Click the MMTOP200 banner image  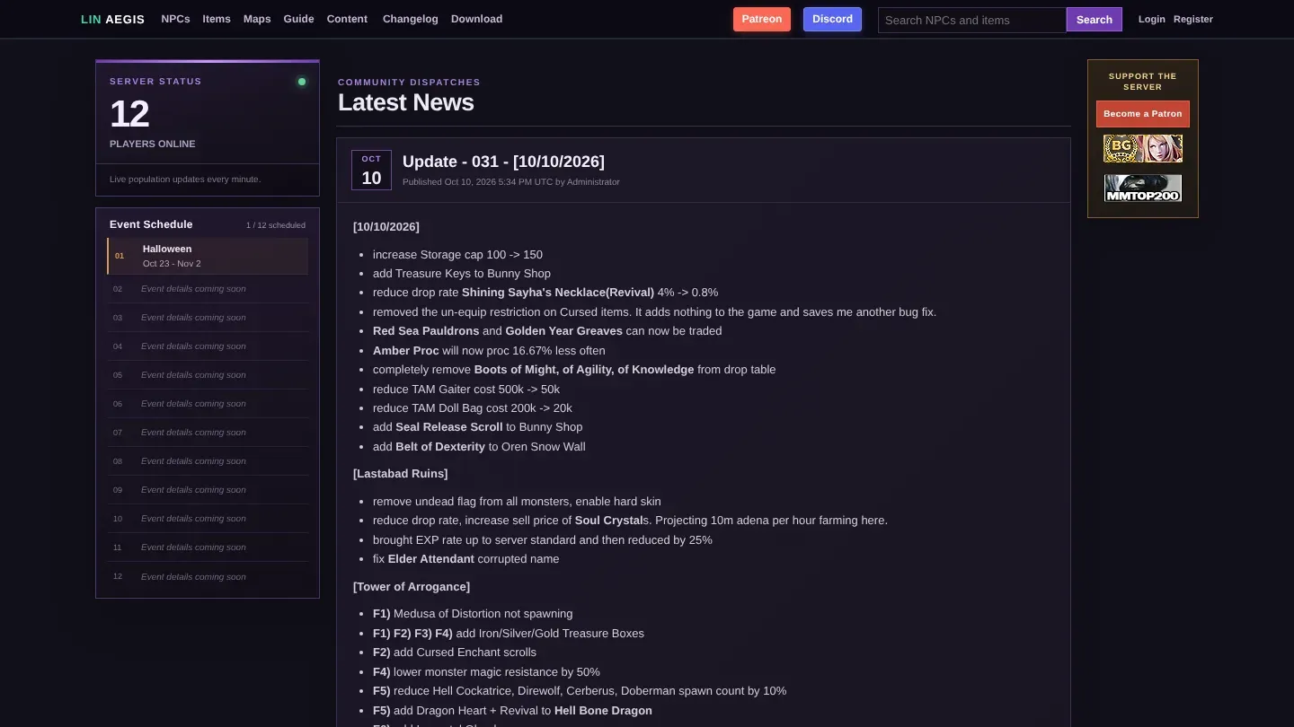[1143, 188]
